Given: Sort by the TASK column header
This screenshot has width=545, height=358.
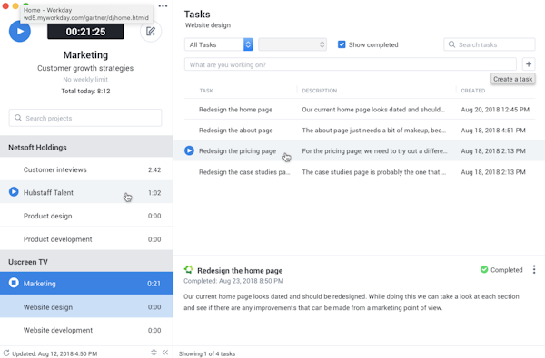Looking at the screenshot, I should (206, 91).
